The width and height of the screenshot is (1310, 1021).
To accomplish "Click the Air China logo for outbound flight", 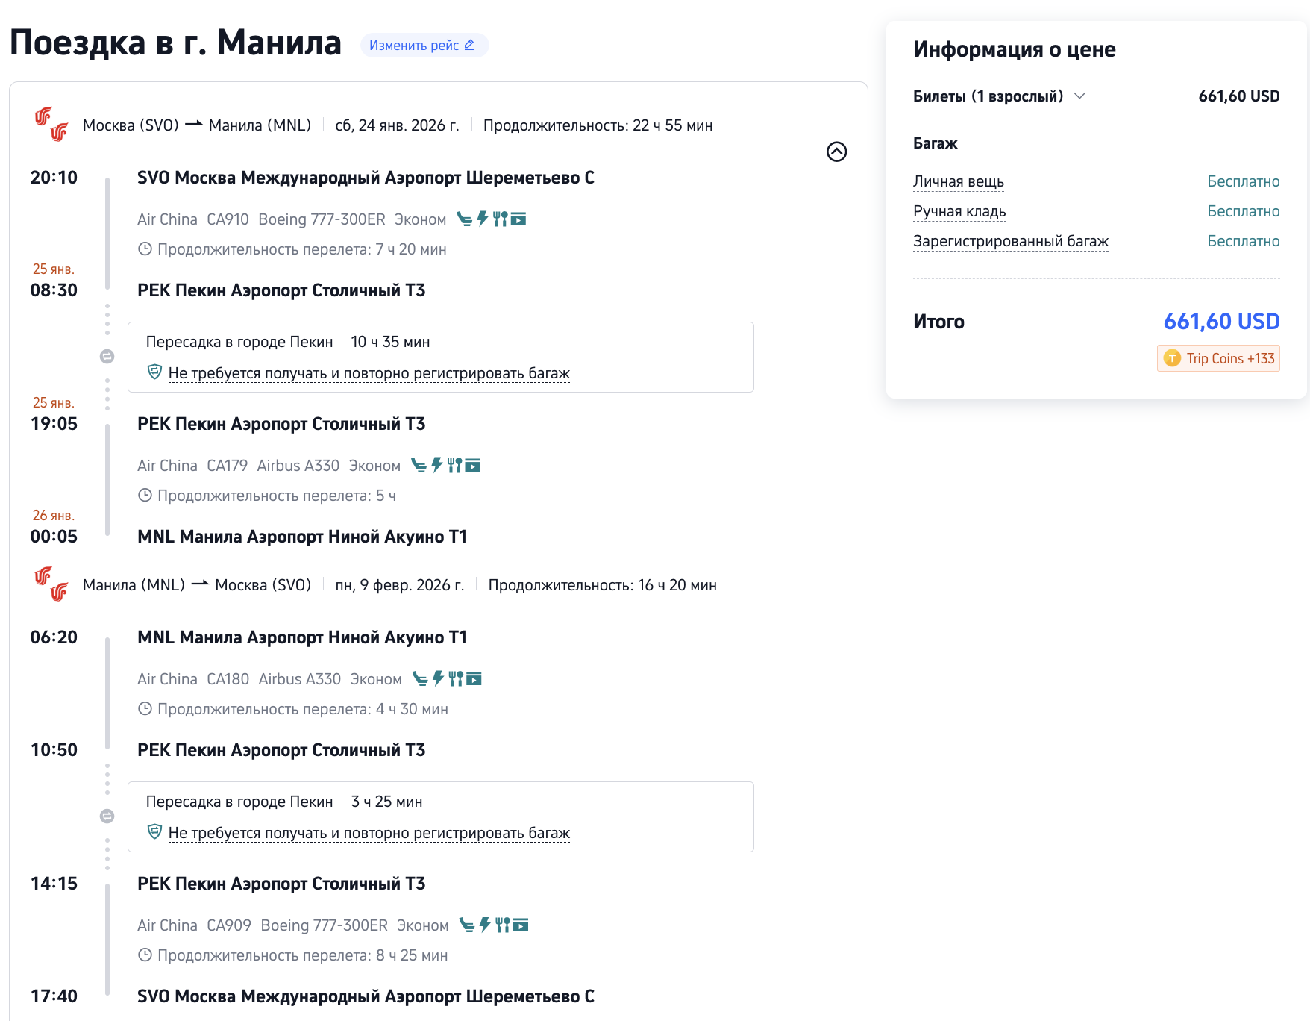I will [x=51, y=125].
